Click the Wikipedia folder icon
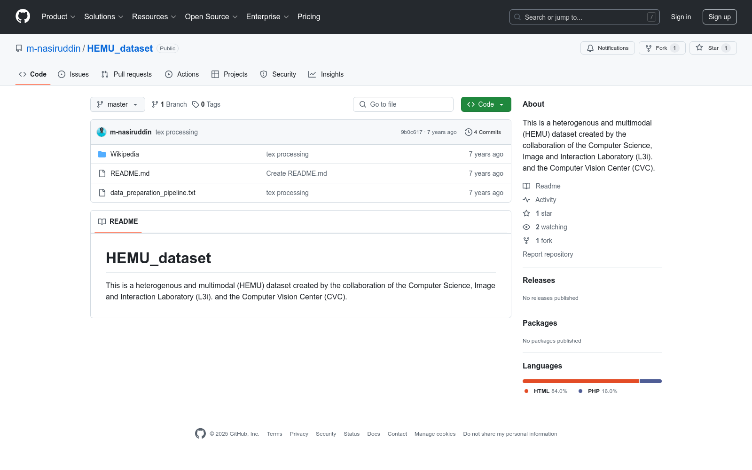Screen dimensions: 752x470 click(x=102, y=154)
